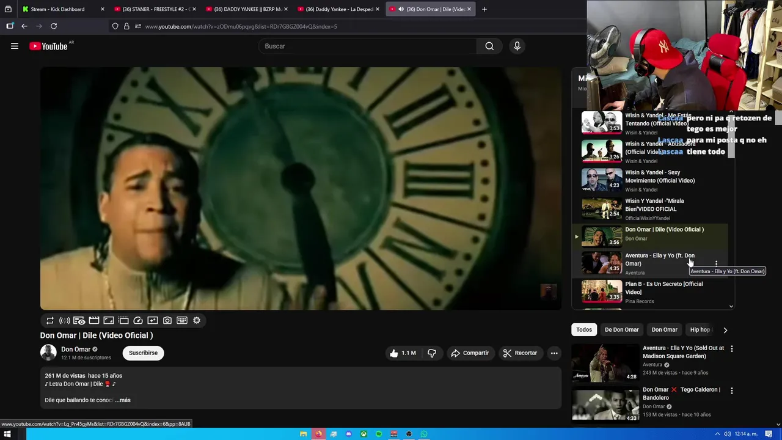
Task: Show more filter chips with right arrow
Action: [725, 330]
